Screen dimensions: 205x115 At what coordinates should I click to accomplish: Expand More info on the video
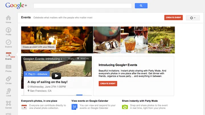[83, 59]
